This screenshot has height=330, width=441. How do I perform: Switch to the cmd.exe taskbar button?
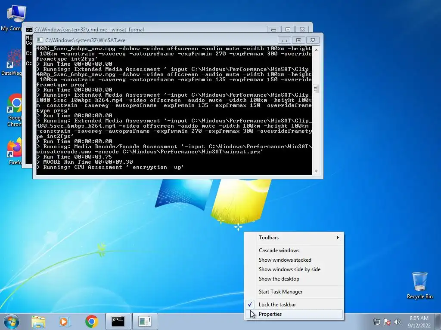point(118,321)
